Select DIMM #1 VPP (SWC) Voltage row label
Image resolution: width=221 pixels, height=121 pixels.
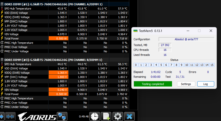(x=16, y=21)
